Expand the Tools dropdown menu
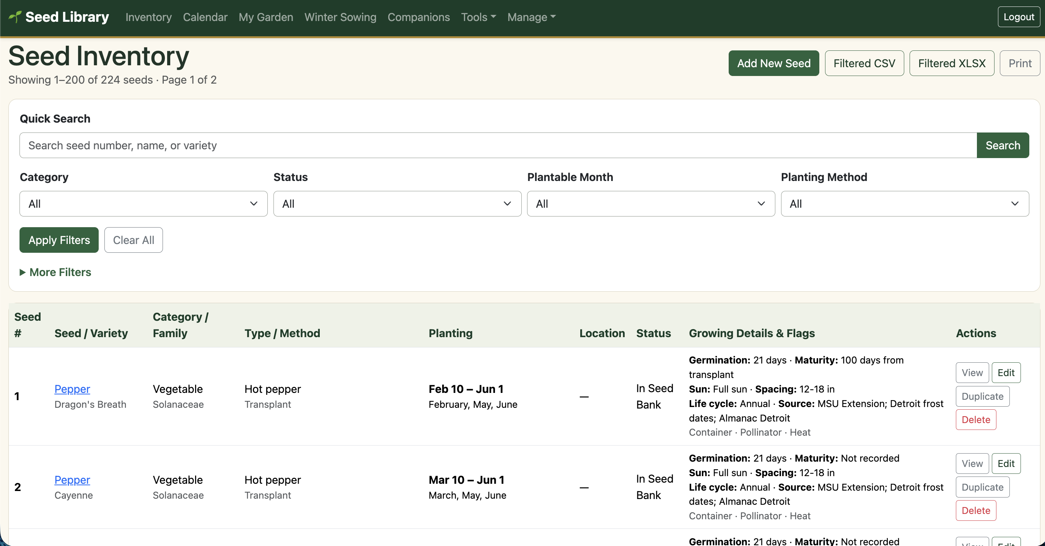This screenshot has width=1045, height=546. 479,17
